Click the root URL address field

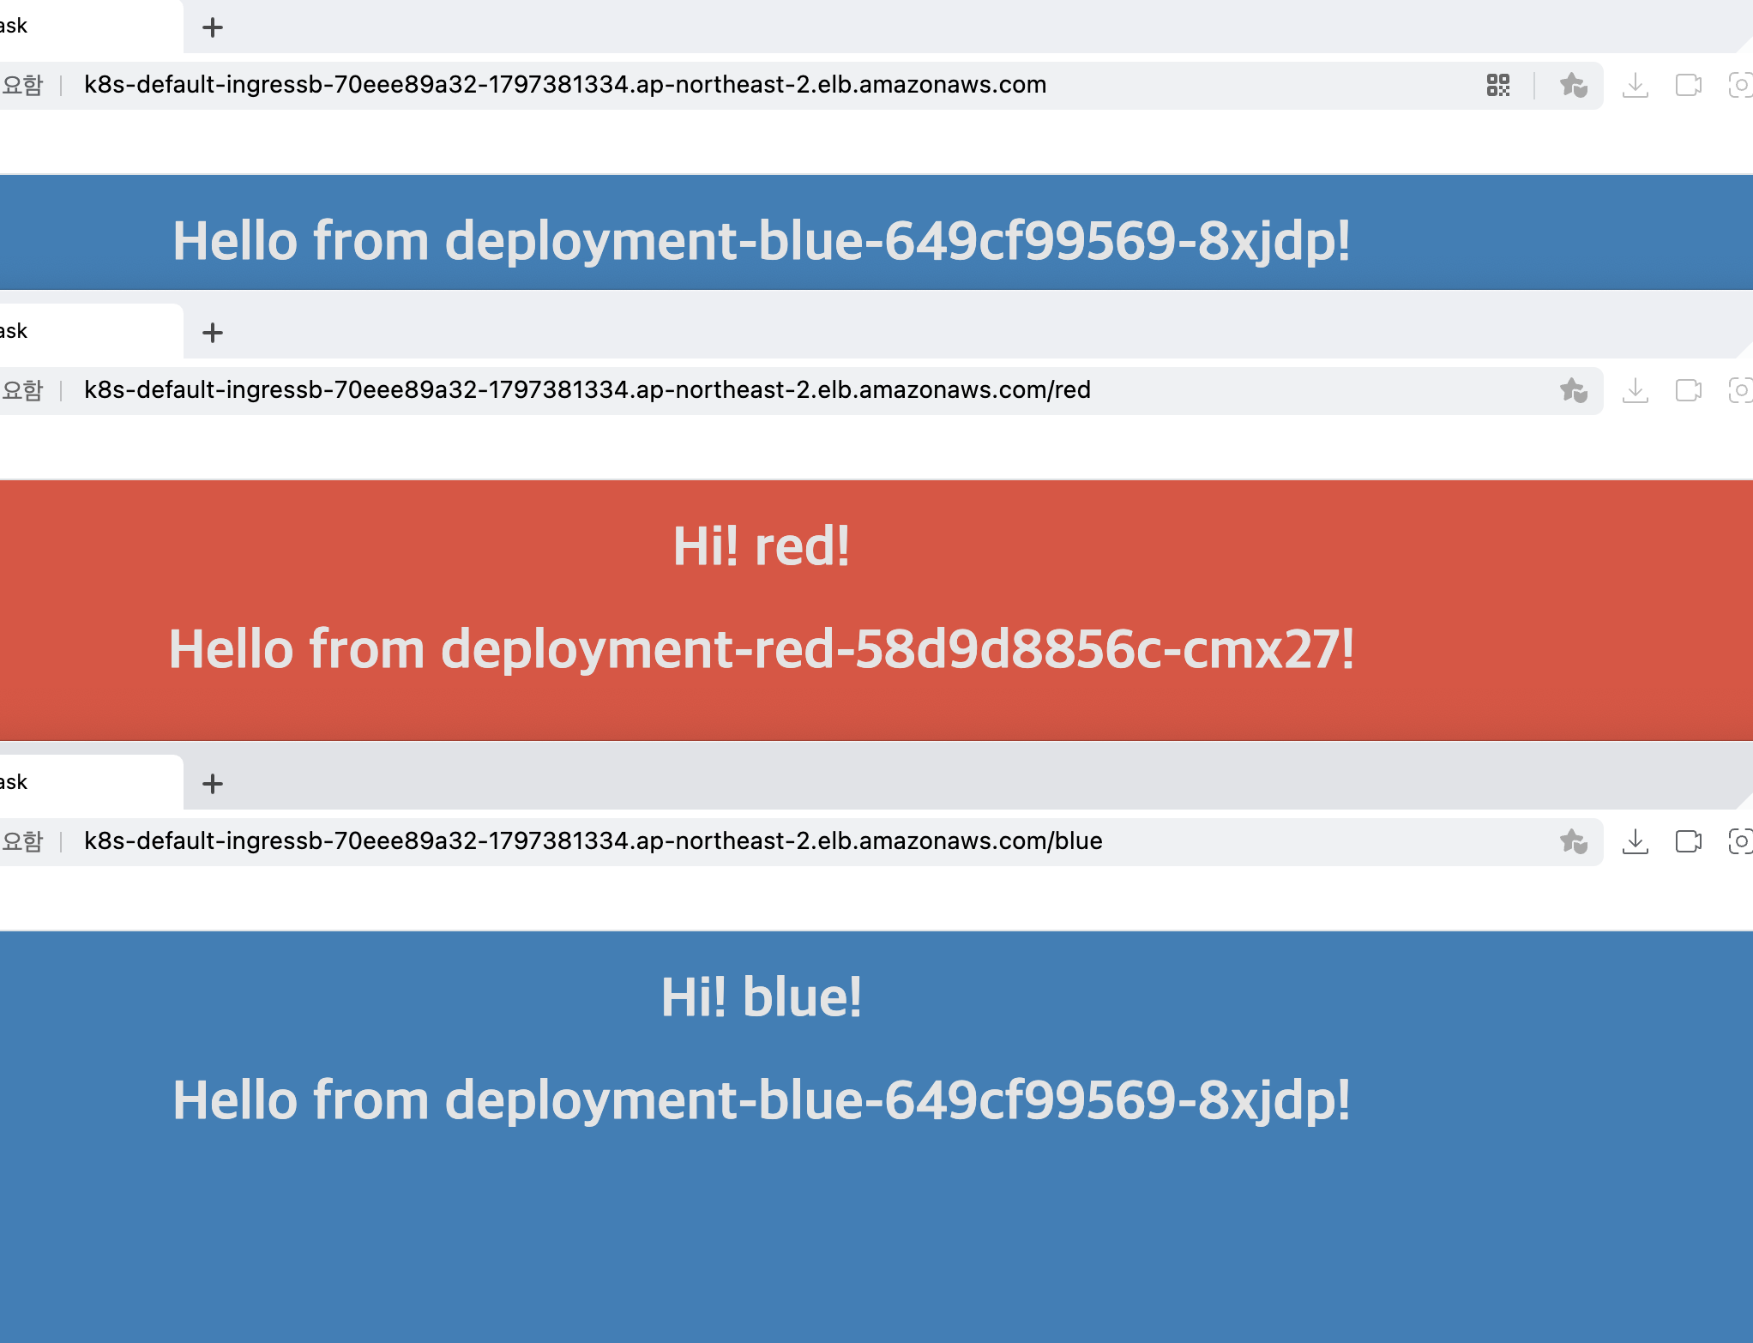click(x=564, y=85)
